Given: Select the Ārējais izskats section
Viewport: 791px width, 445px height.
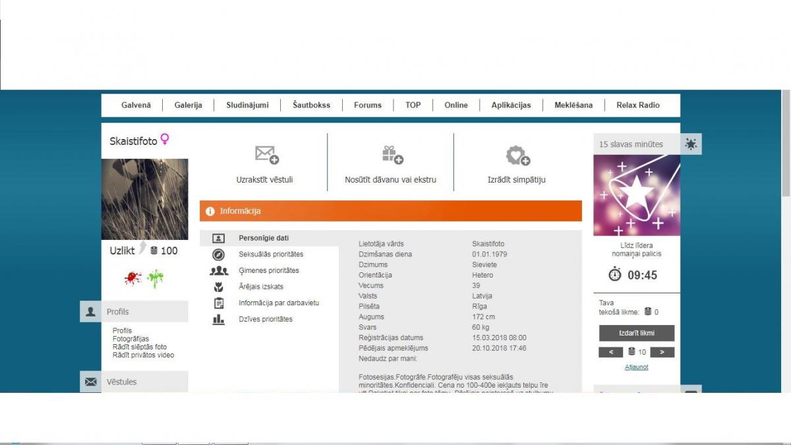Looking at the screenshot, I should coord(261,287).
